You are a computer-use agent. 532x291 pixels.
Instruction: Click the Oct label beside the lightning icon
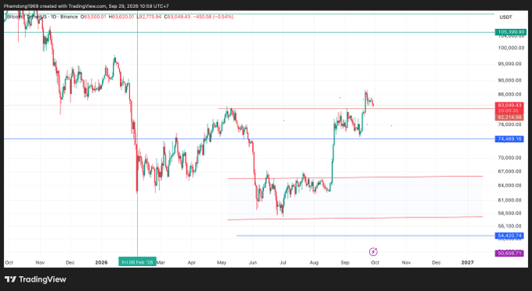tap(375, 263)
